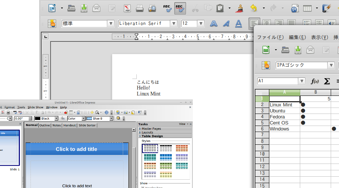Select Slide 1 thumbnail in slide panel
339x188 pixels.
coord(9,148)
